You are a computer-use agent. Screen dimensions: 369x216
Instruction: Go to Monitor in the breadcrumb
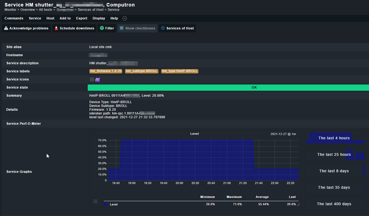pyautogui.click(x=11, y=10)
